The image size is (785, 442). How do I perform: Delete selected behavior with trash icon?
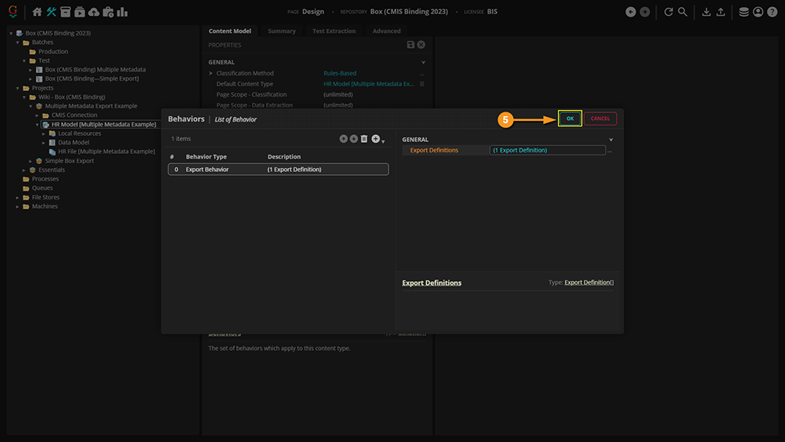click(x=364, y=139)
